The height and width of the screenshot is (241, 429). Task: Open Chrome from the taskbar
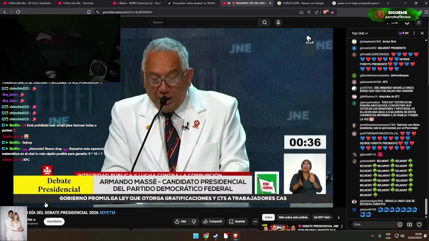(x=206, y=236)
